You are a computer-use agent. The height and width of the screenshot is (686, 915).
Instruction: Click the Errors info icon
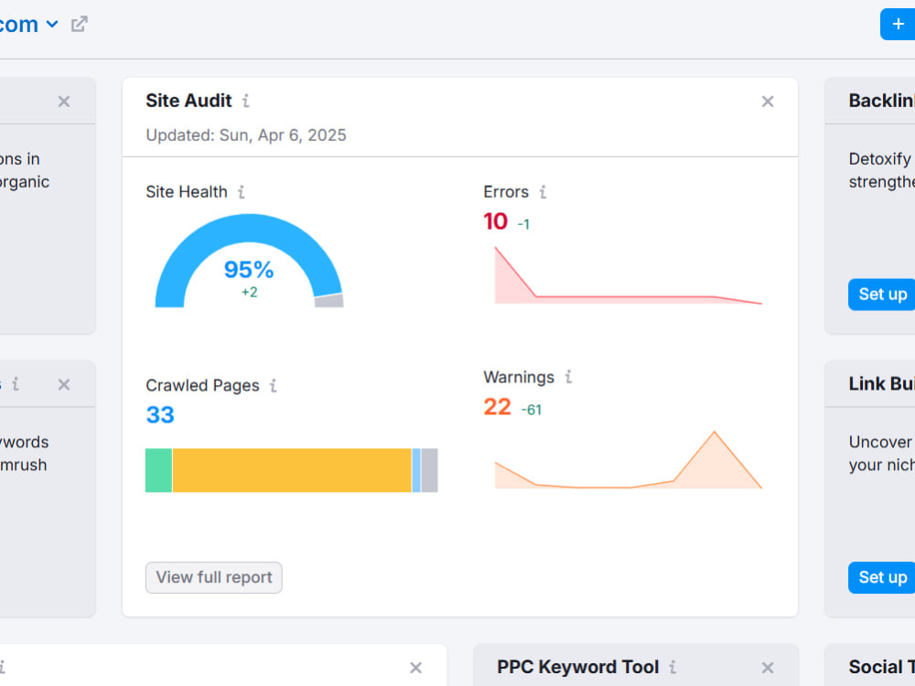pos(543,192)
